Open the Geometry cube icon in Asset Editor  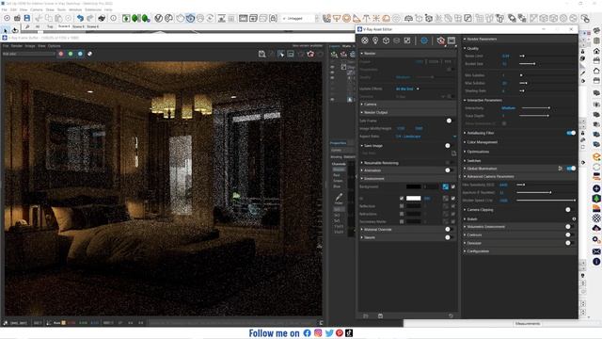(x=386, y=40)
